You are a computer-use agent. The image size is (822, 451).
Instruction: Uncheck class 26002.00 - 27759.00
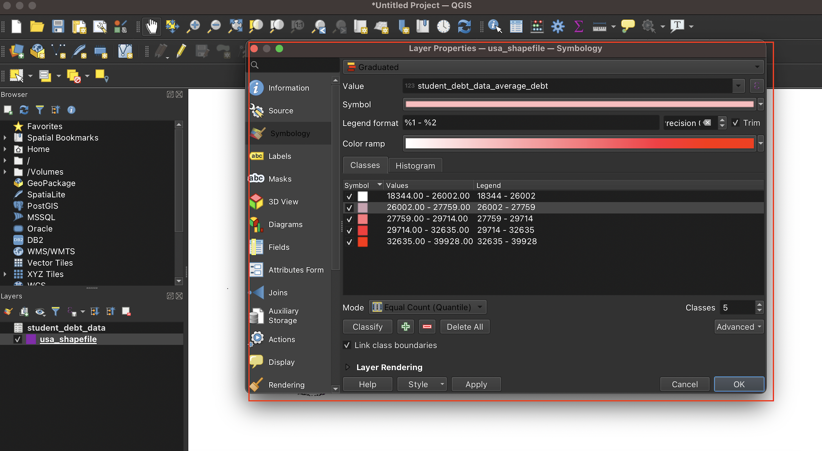click(x=349, y=207)
